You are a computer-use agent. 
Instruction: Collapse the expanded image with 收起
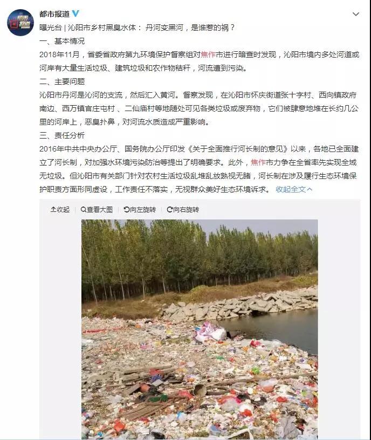(60, 209)
